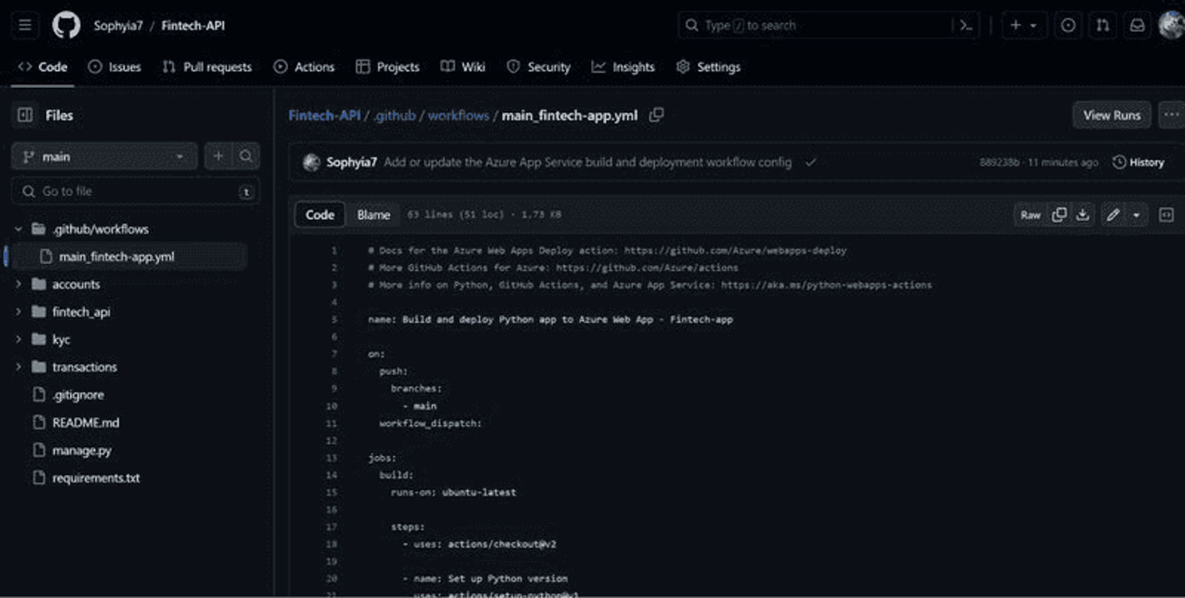Check the commit status checkmark icon
This screenshot has width=1185, height=598.
tap(811, 163)
